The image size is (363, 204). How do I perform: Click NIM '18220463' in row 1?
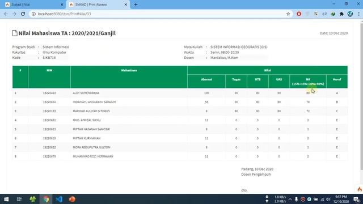click(49, 93)
